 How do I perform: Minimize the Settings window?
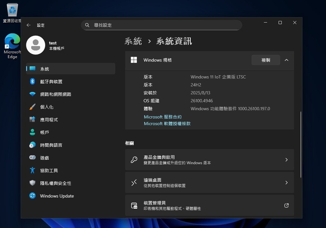click(x=266, y=23)
